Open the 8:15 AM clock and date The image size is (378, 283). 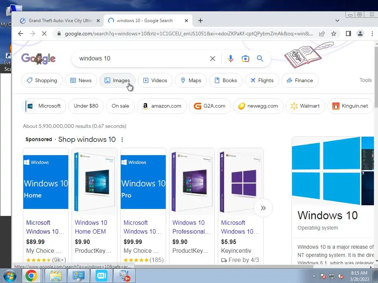359,276
